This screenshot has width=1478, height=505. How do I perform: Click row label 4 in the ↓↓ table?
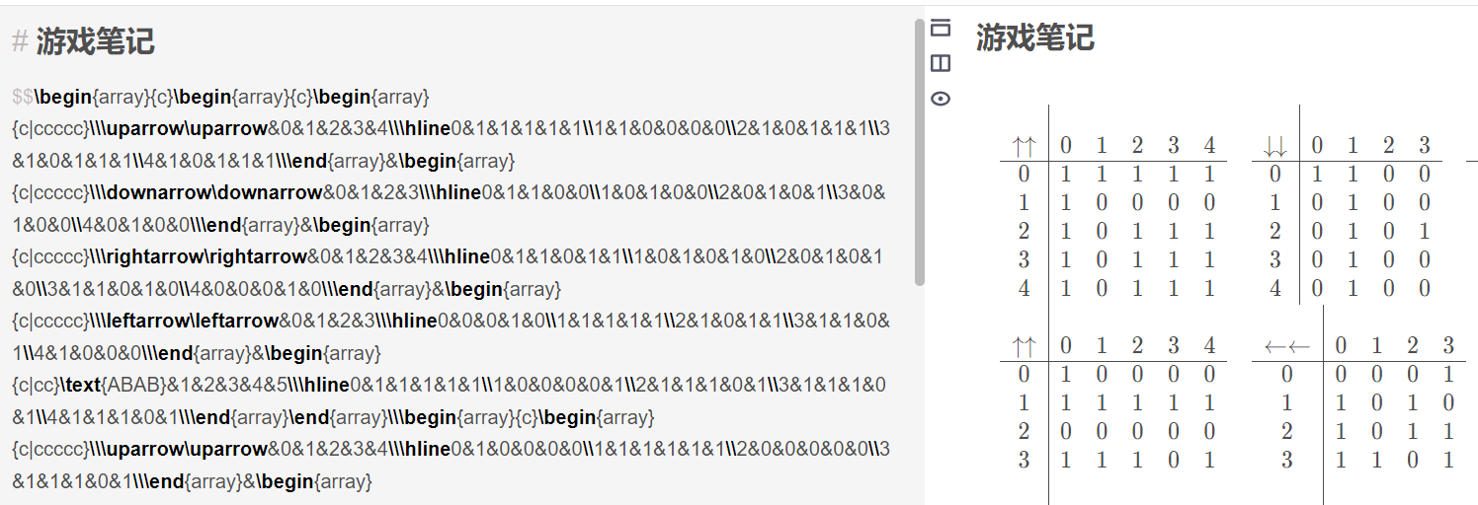(1275, 289)
